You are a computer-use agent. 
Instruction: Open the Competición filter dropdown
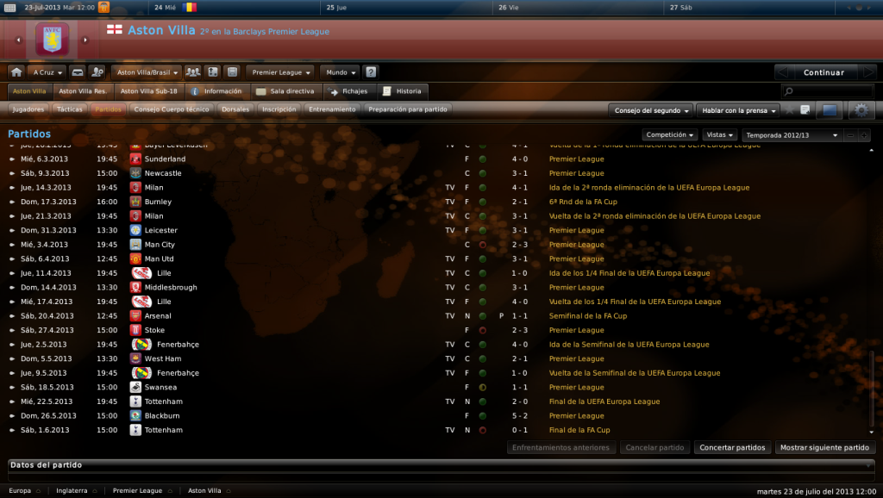669,135
